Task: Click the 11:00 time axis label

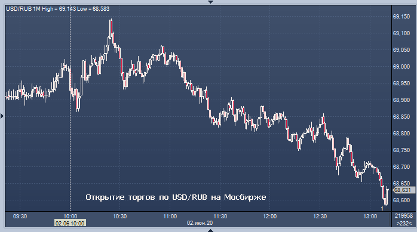Action: [170, 216]
